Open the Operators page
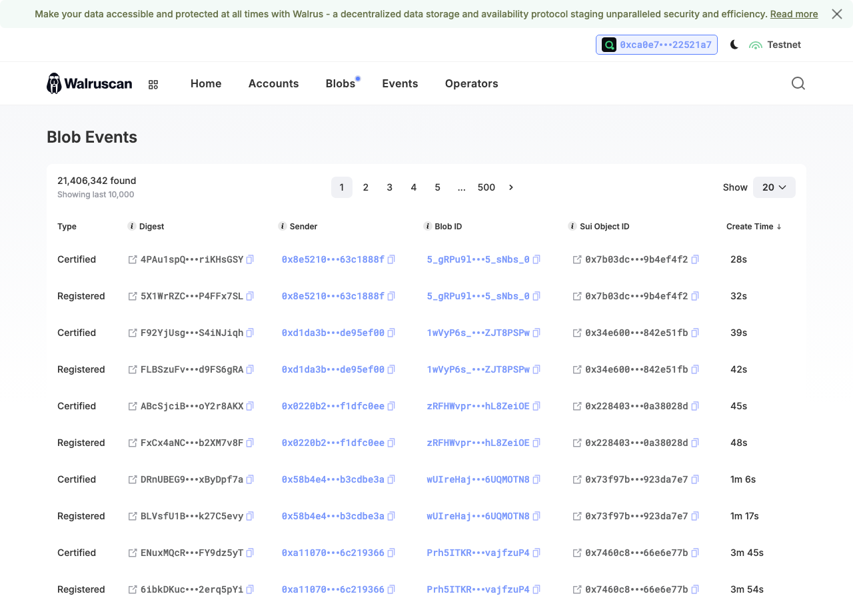 472,83
